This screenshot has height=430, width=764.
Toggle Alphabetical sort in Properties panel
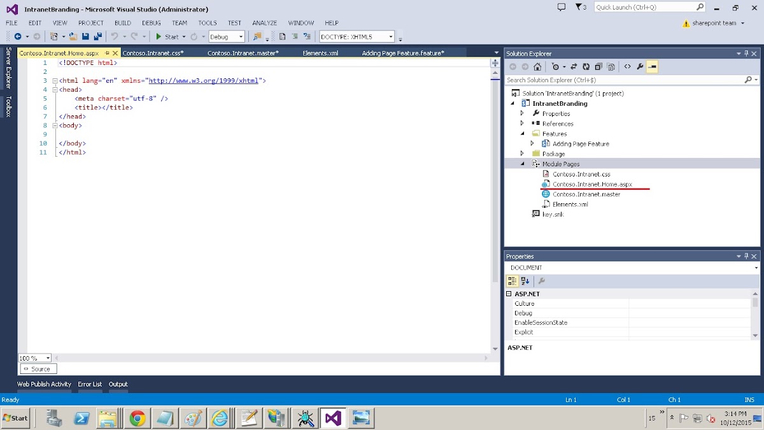(x=525, y=280)
